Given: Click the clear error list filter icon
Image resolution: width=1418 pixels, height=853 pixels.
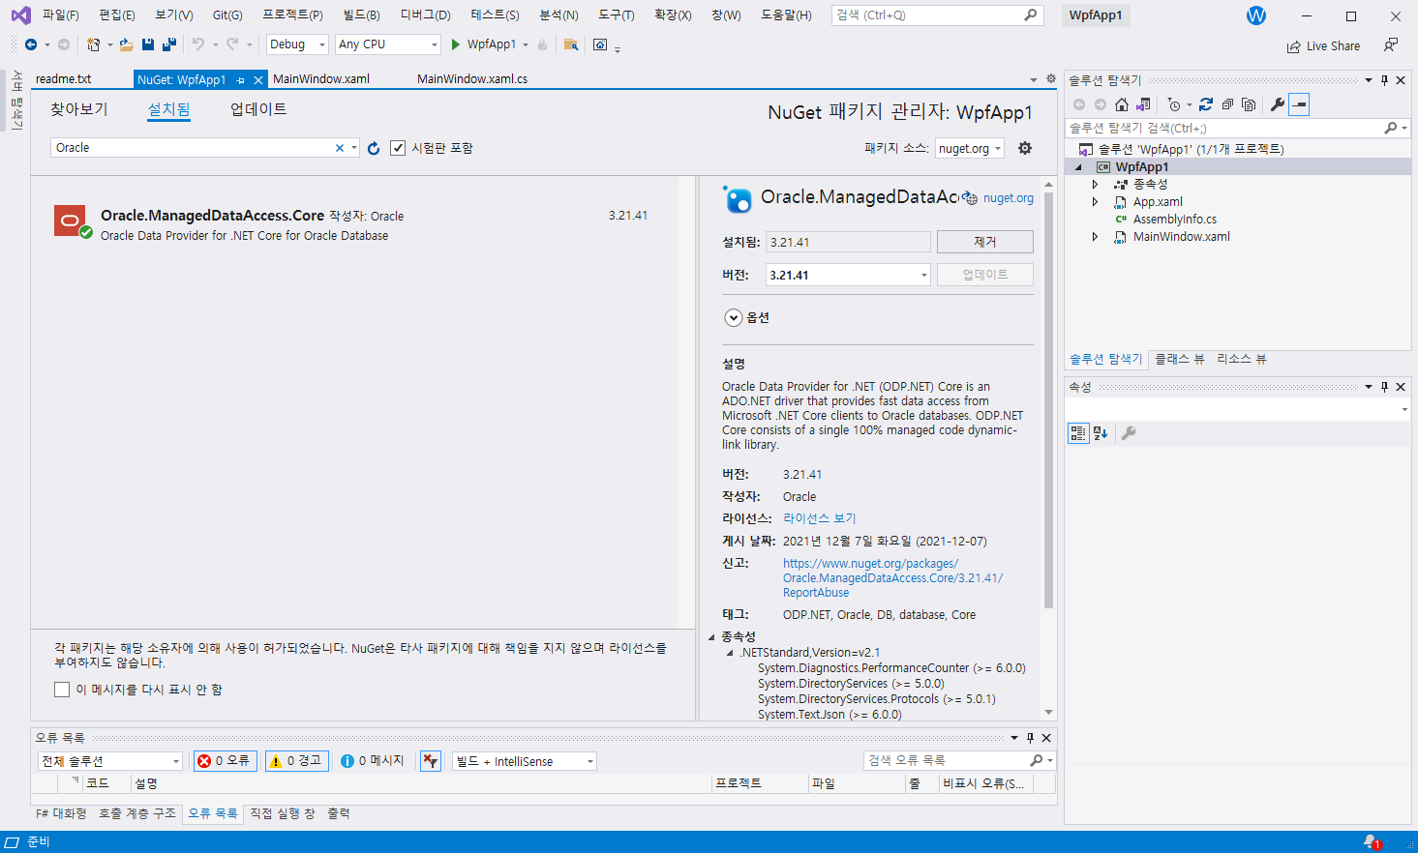Looking at the screenshot, I should coord(431,761).
